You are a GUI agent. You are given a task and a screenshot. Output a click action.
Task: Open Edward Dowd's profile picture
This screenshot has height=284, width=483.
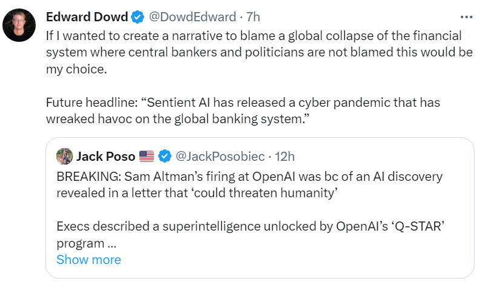tap(18, 25)
